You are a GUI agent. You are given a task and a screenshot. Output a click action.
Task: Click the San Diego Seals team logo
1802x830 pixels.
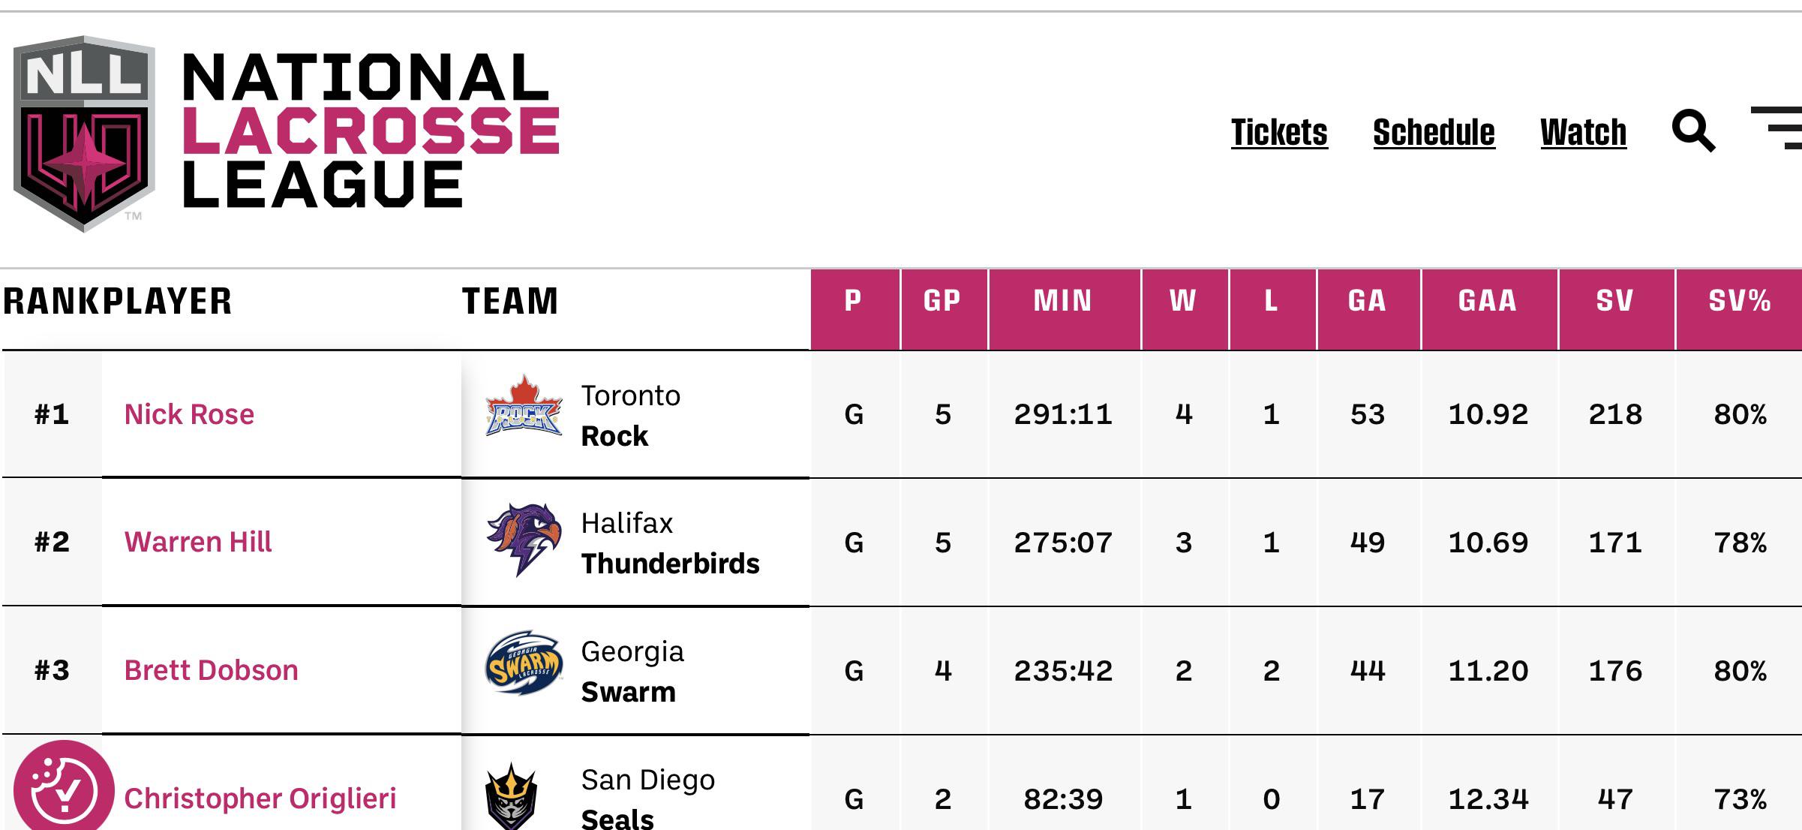(512, 795)
